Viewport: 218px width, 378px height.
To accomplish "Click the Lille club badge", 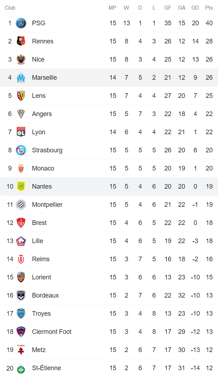I will coord(21,241).
